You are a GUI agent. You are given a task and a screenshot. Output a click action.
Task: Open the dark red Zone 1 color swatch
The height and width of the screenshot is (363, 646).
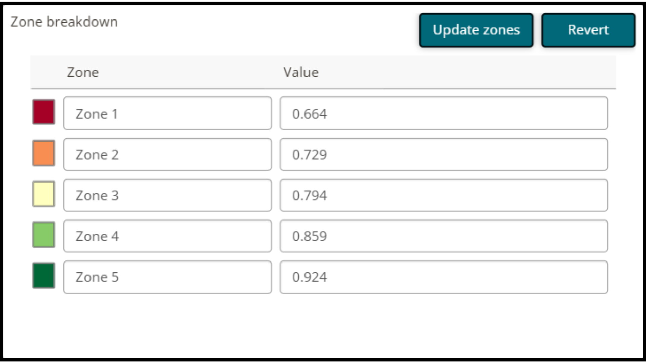click(44, 112)
